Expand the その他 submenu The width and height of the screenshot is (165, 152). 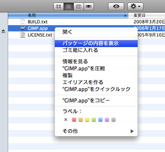pos(96,131)
